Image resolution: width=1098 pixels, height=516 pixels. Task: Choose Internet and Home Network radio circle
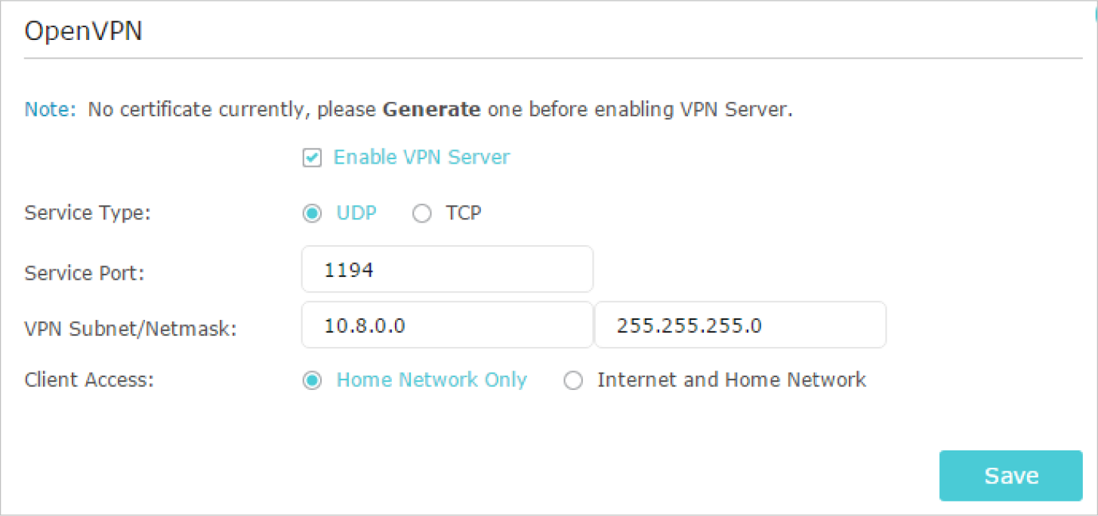pyautogui.click(x=573, y=381)
